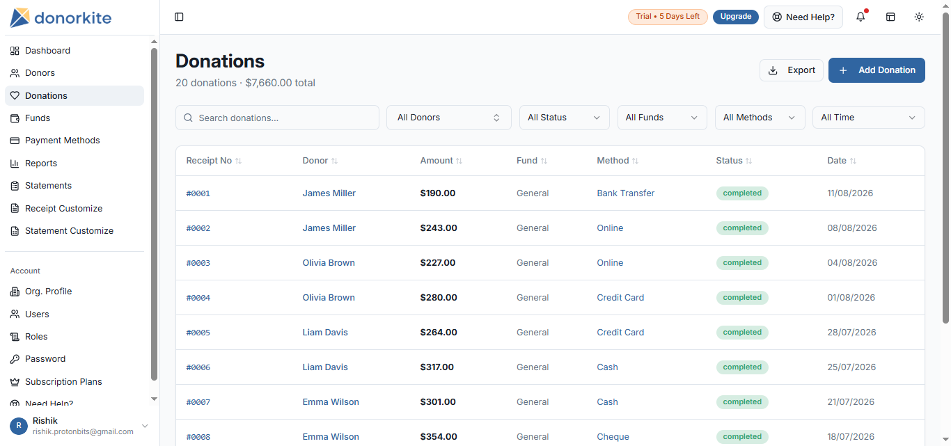Open the All Donors combo box
The image size is (951, 446).
(x=449, y=118)
